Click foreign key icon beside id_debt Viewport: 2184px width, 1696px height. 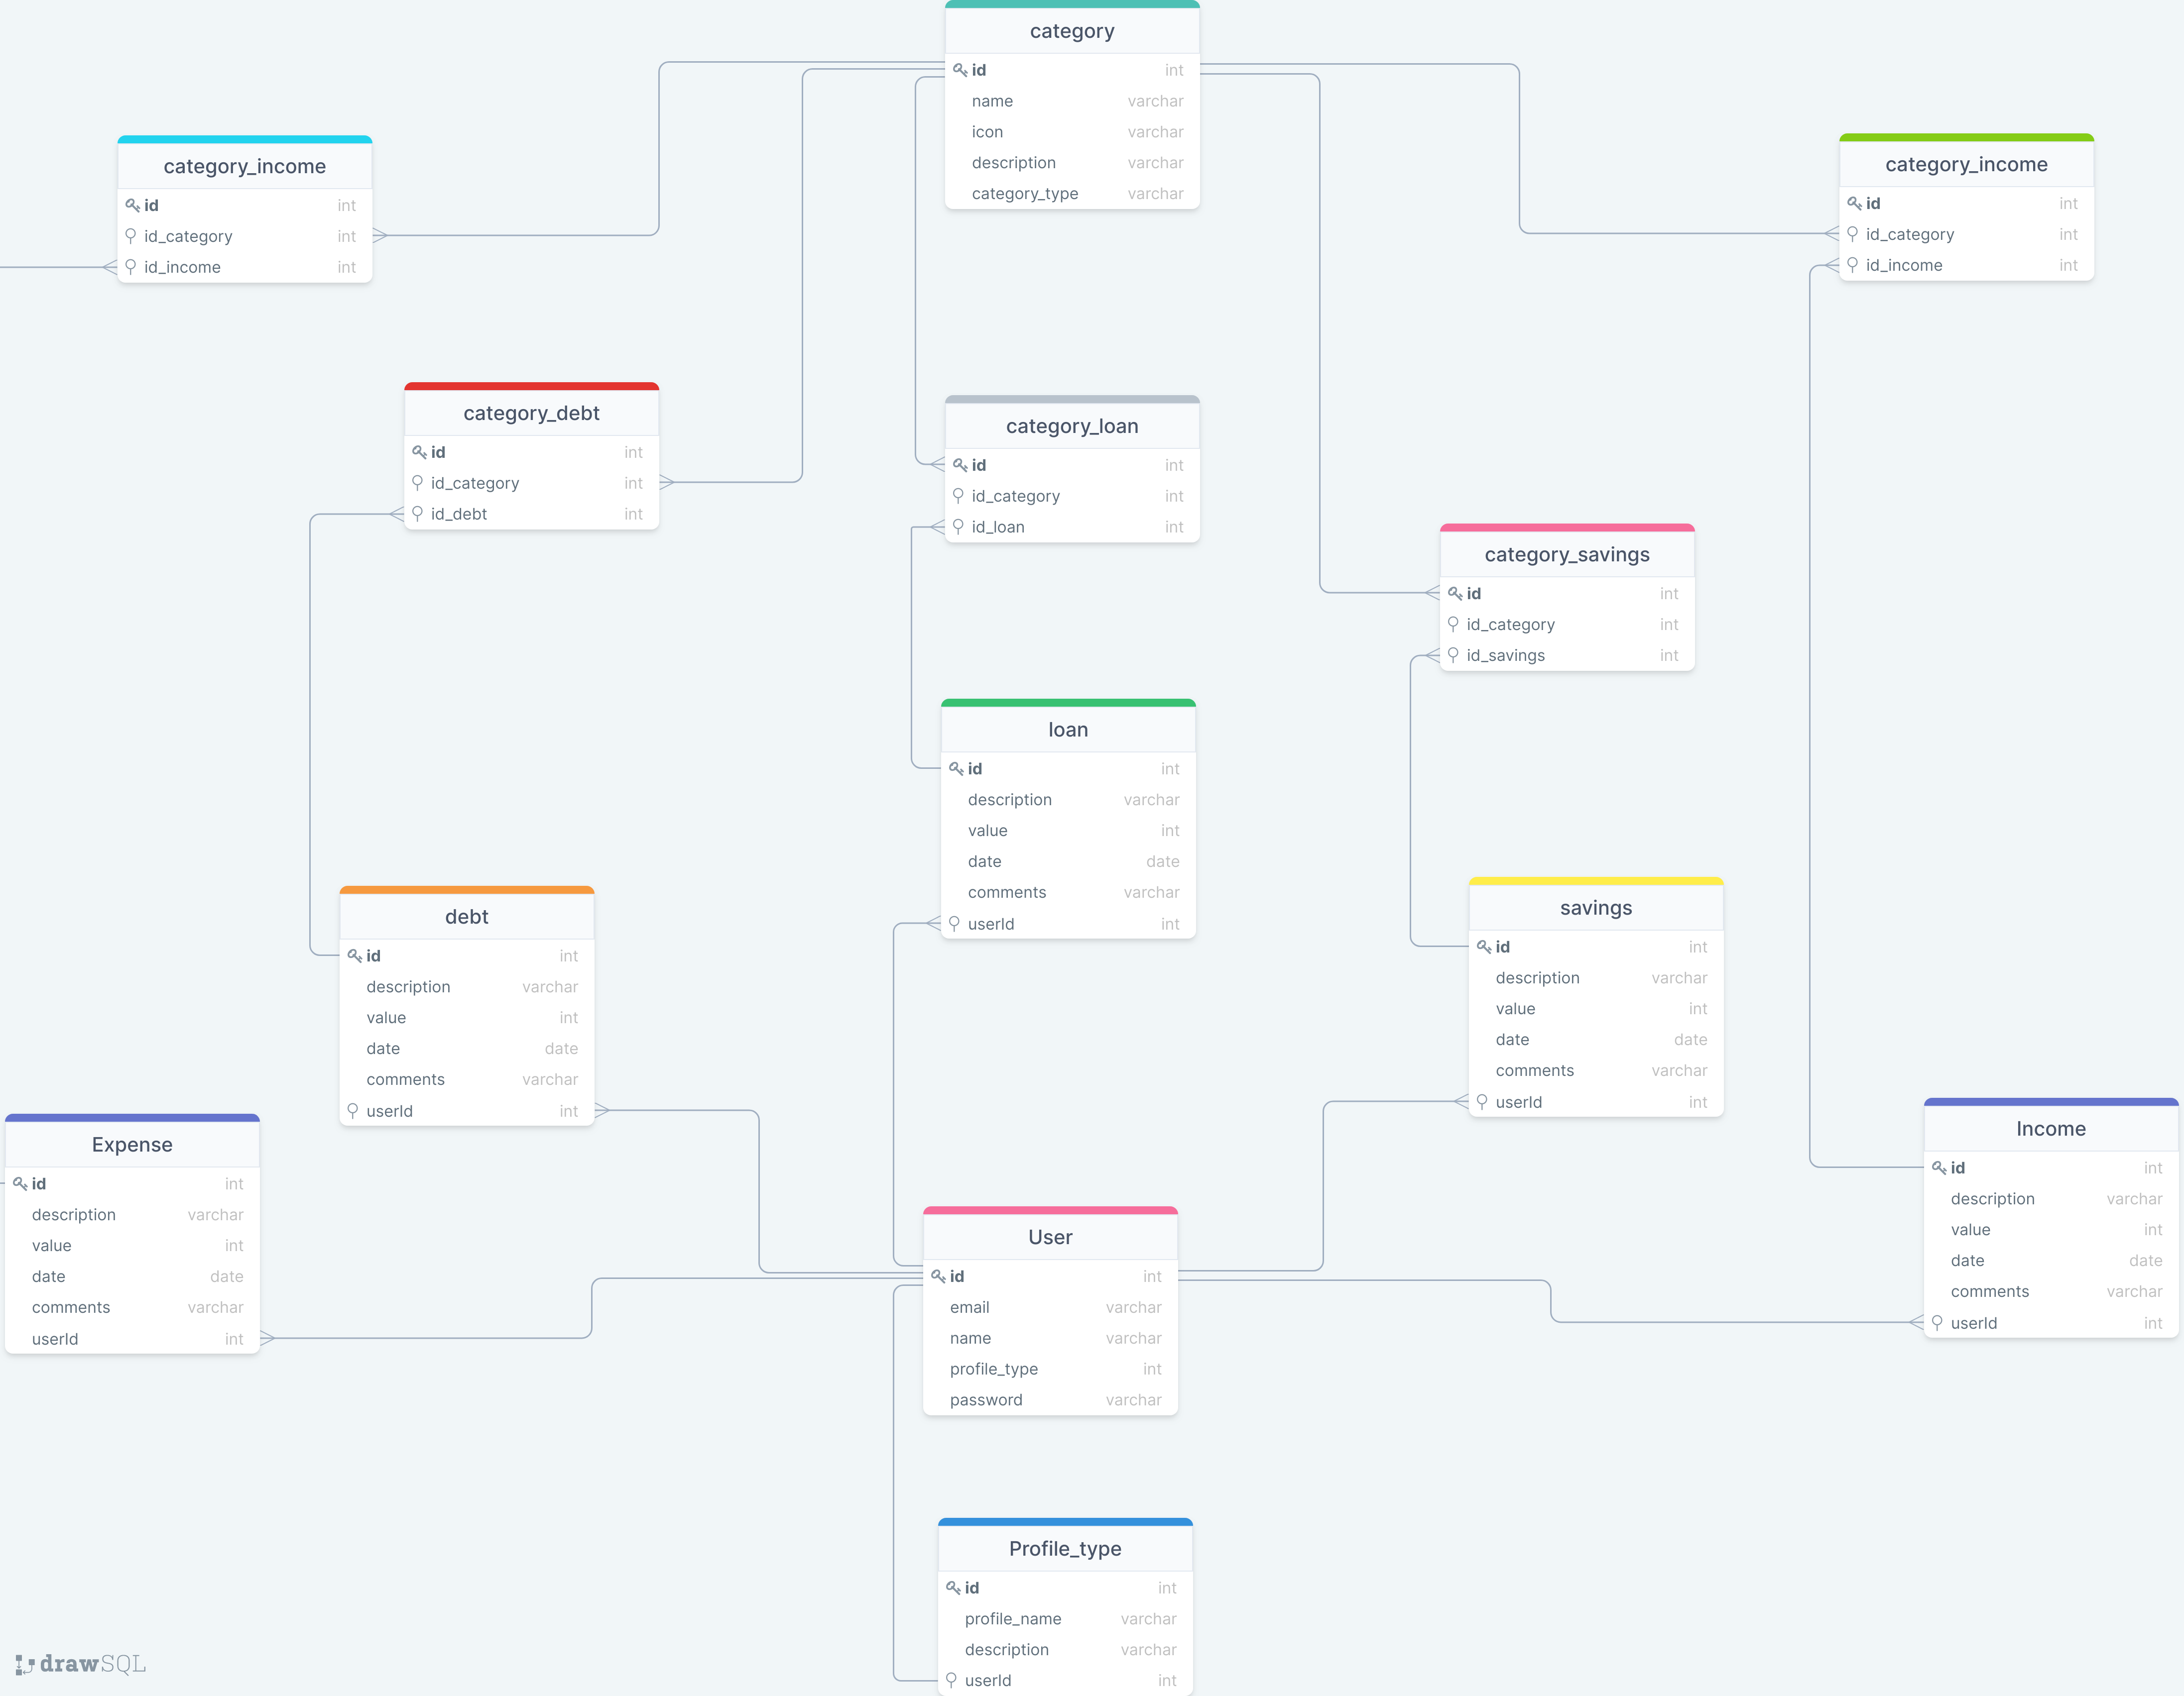418,514
